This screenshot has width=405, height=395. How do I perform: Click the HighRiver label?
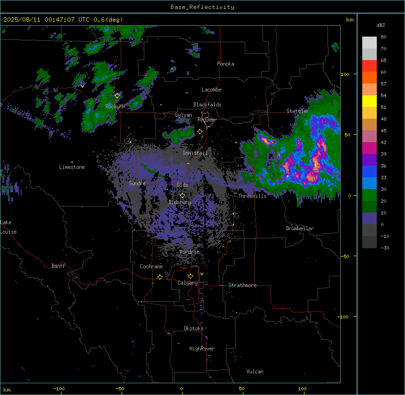(202, 349)
